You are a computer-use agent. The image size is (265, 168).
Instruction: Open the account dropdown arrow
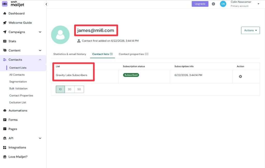point(259,4)
